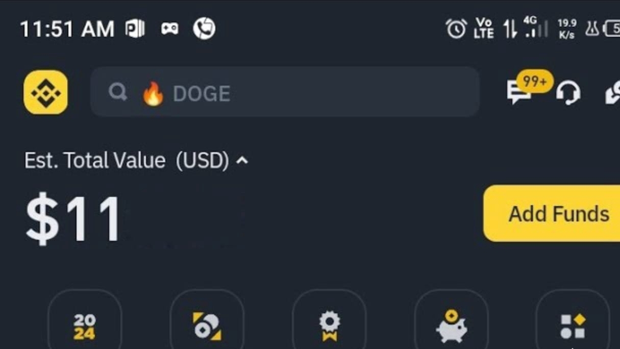Change the (USD) currency selector

point(202,161)
